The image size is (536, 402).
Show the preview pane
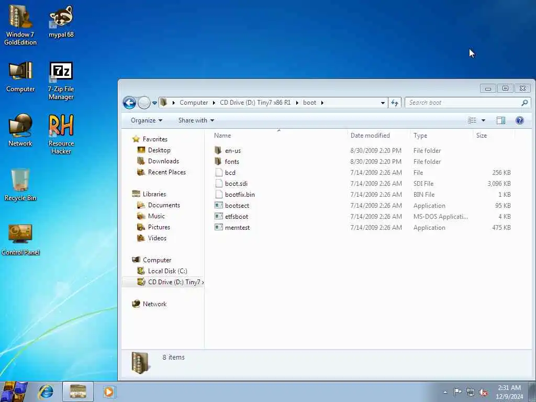501,120
